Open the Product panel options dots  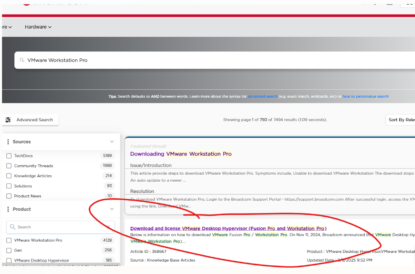coord(8,209)
